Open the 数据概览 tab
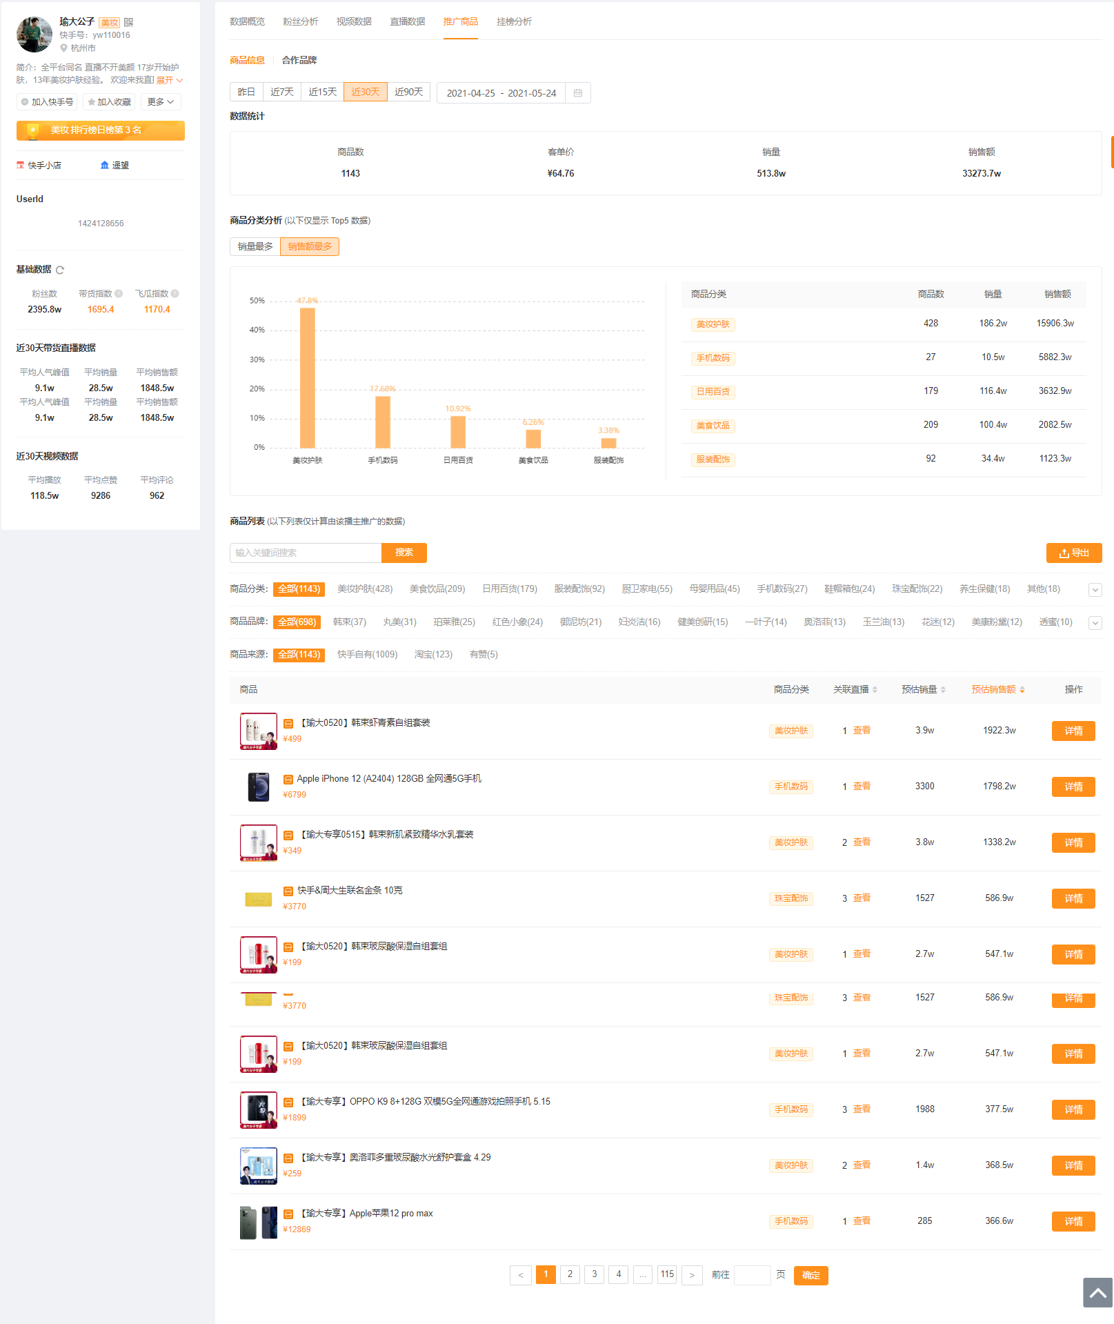Screen dimensions: 1114x1324 pyautogui.click(x=247, y=22)
